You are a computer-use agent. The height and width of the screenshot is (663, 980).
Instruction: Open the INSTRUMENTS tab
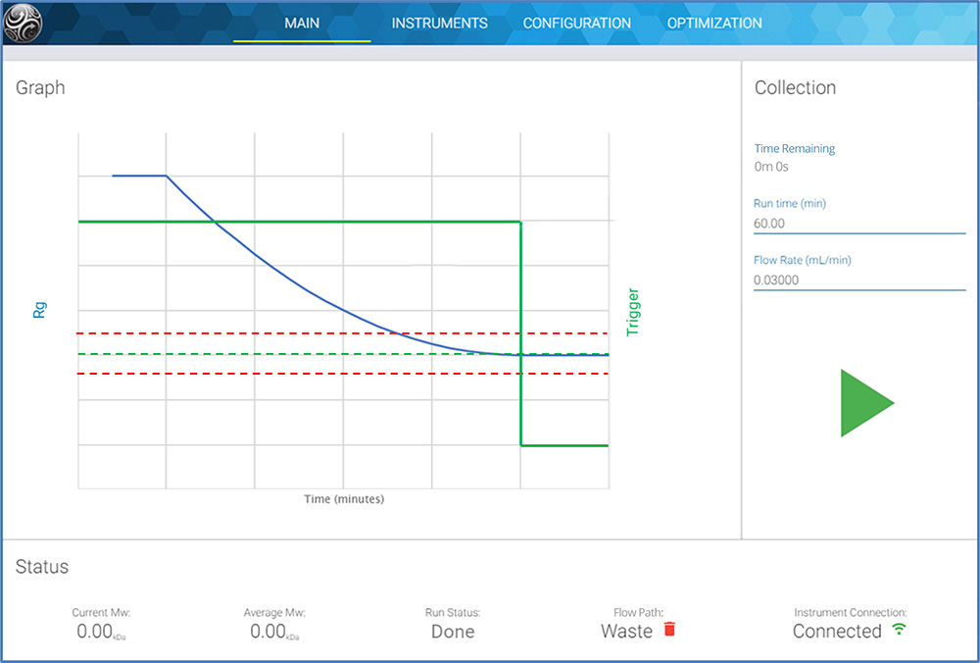point(439,23)
